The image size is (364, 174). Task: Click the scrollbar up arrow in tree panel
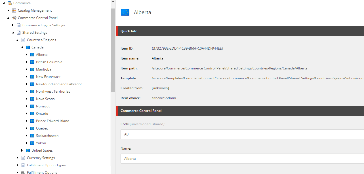point(113,2)
